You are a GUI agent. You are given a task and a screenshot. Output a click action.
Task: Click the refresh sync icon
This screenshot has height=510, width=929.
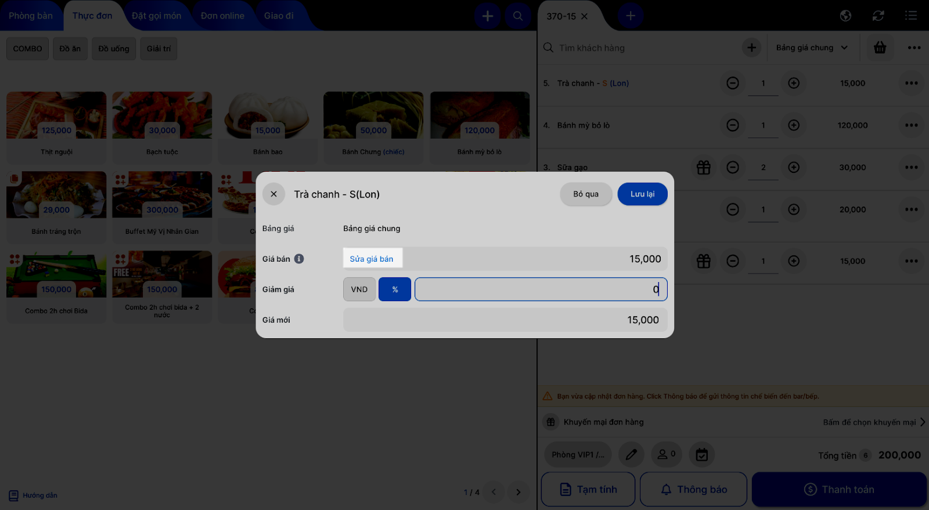coord(878,16)
